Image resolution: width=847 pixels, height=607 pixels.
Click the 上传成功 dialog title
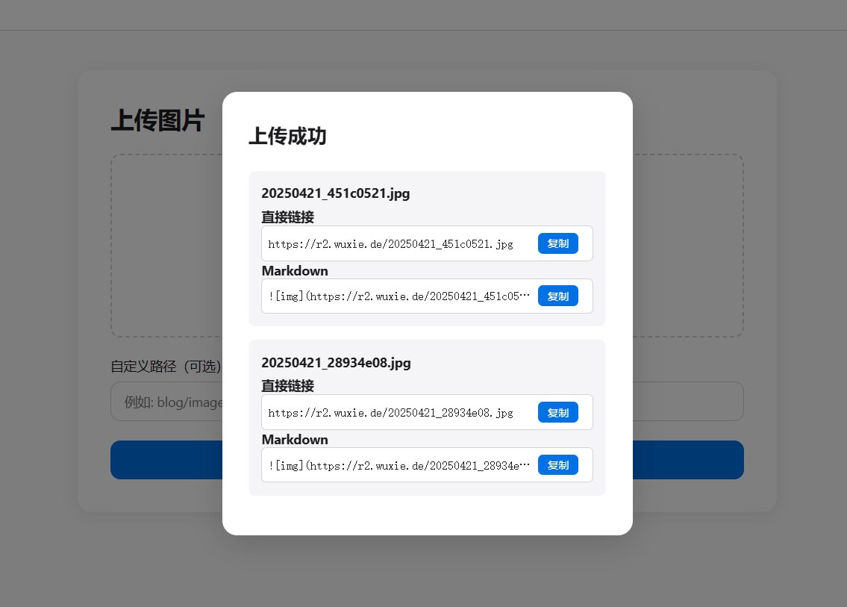287,137
